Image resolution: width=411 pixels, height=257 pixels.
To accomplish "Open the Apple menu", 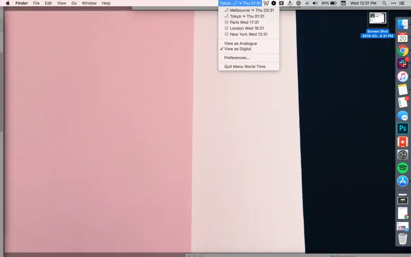I will pyautogui.click(x=8, y=3).
